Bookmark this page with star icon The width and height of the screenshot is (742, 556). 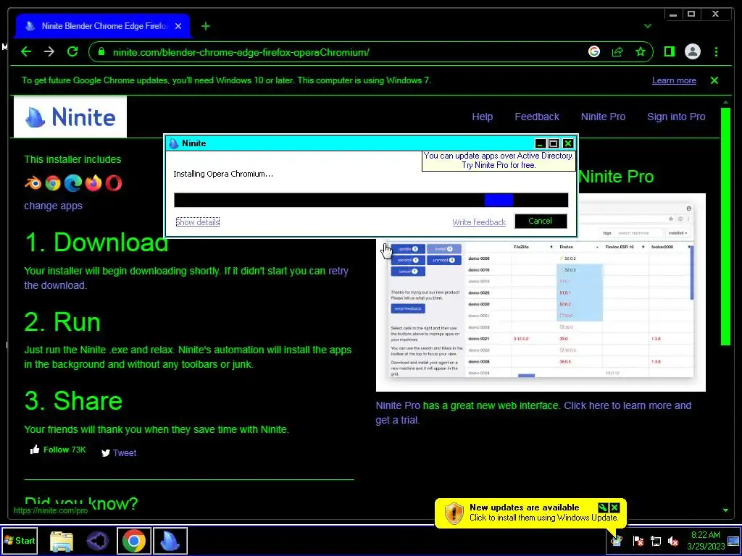pos(641,52)
